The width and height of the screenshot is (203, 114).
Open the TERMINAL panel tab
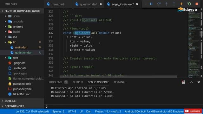tap(120, 82)
